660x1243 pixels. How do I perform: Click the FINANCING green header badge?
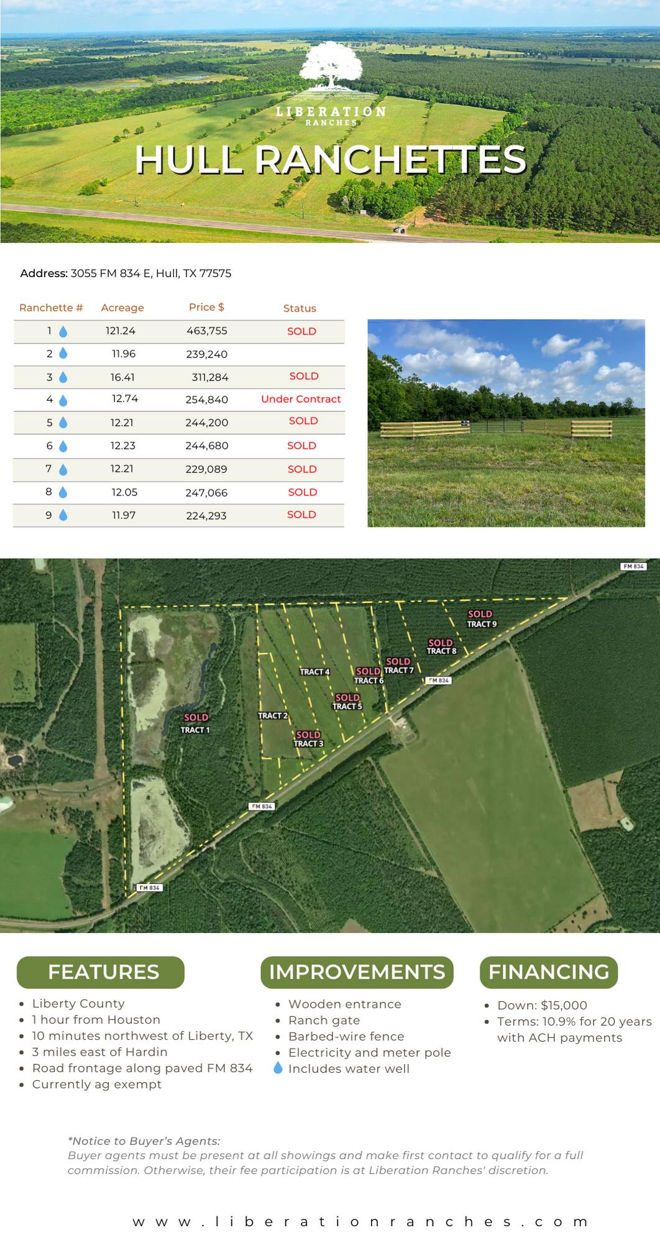(548, 972)
